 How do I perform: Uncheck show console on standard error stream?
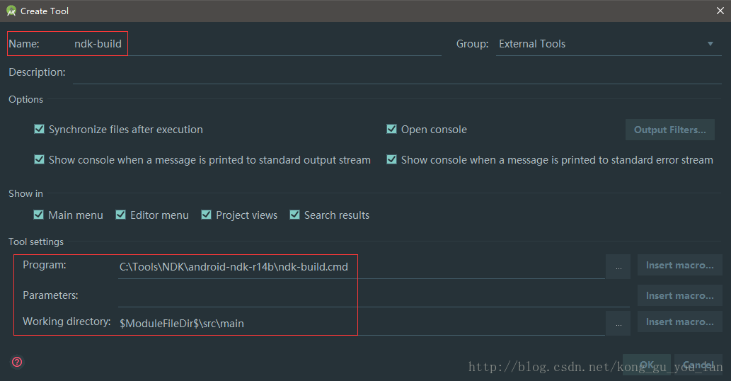[x=391, y=159]
